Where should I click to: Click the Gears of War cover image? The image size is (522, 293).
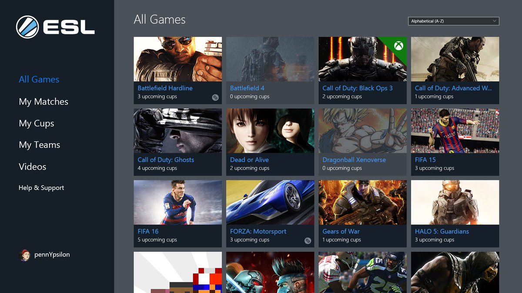[x=362, y=202]
